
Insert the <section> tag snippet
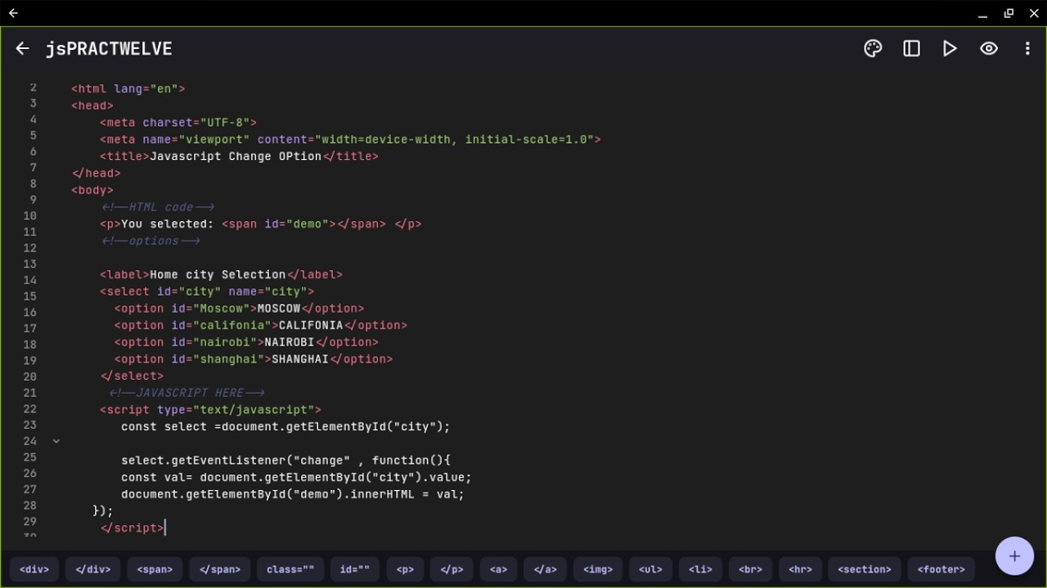tap(865, 569)
